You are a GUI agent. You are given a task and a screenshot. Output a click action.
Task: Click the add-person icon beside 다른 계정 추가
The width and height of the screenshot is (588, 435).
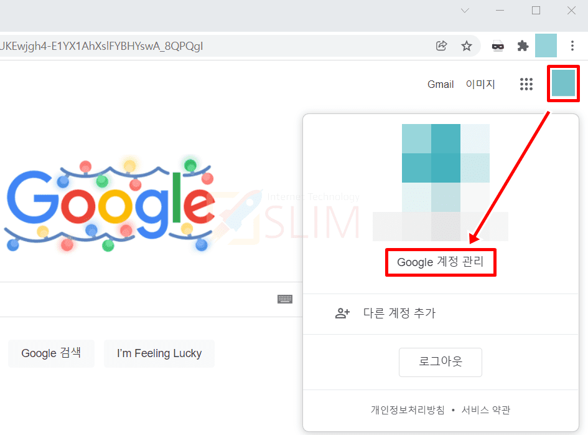point(342,313)
